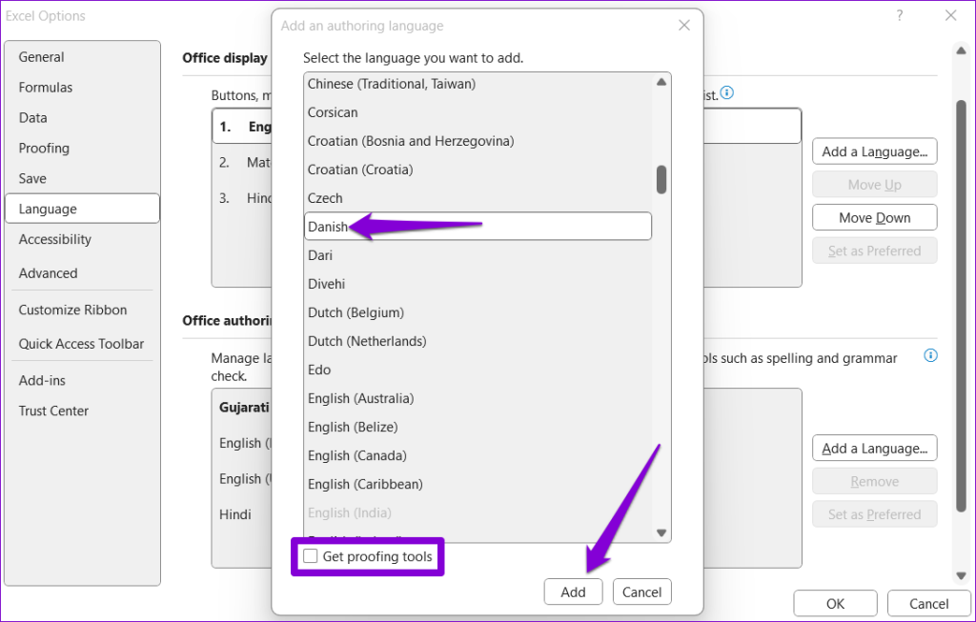Select the Language options tab
The height and width of the screenshot is (622, 976).
tap(82, 209)
